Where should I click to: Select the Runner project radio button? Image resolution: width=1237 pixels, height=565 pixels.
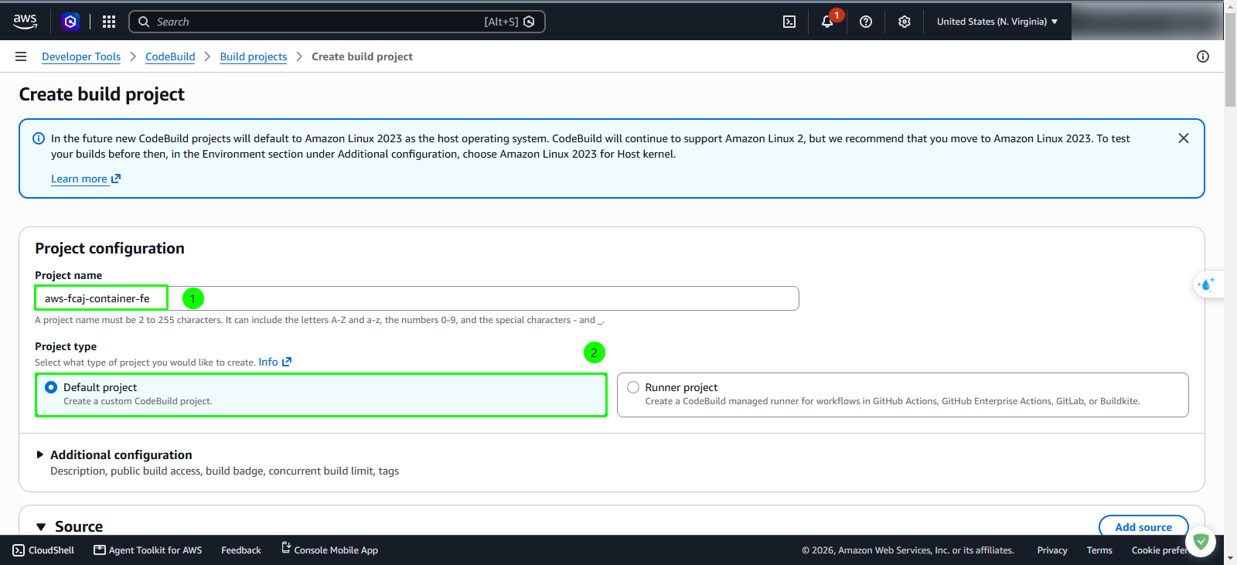(x=633, y=387)
